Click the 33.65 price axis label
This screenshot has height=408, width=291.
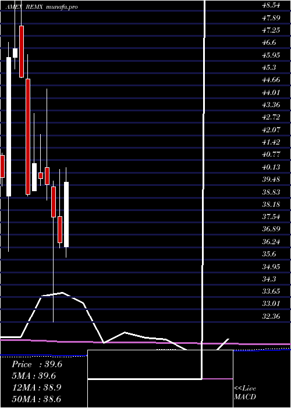point(271,291)
